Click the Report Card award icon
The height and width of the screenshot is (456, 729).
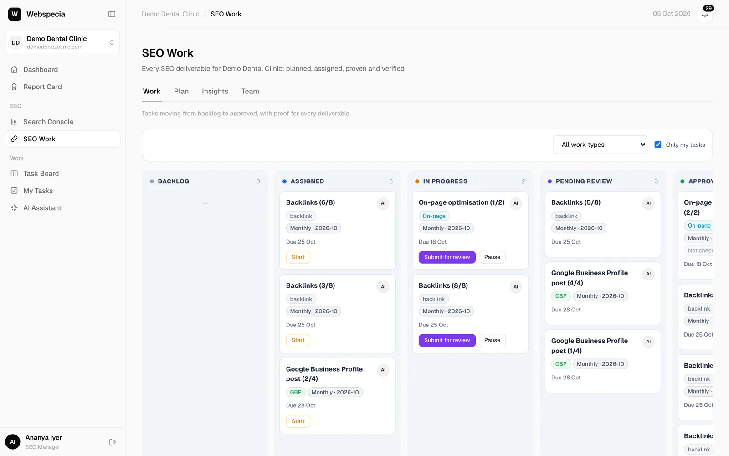14,87
